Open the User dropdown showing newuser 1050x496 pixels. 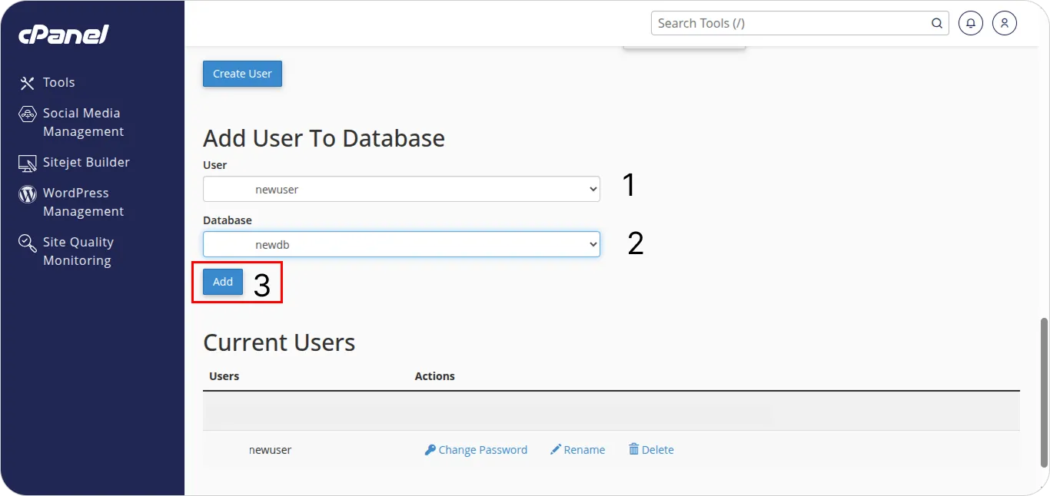tap(401, 189)
